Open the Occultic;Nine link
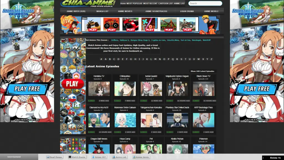 [173, 40]
